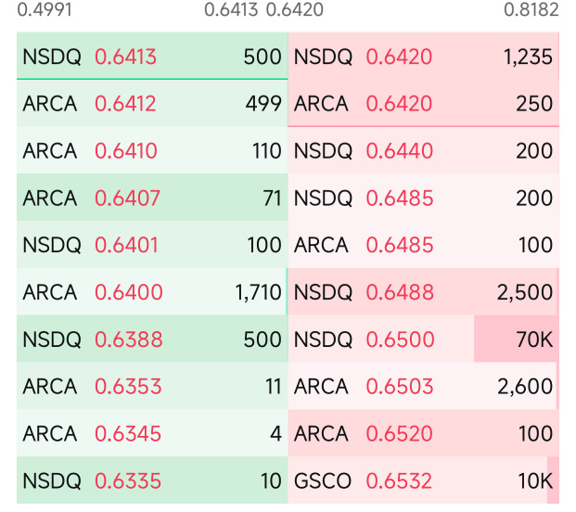This screenshot has height=512, width=576.
Task: Select the NSDQ 0.6500 ask with 70K shares
Action: tap(424, 339)
